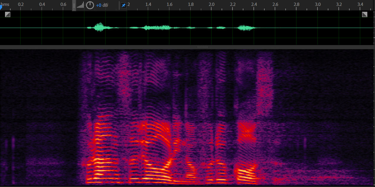The image size is (375, 187).
Task: Click the +0 dB gain value
Action: click(102, 5)
